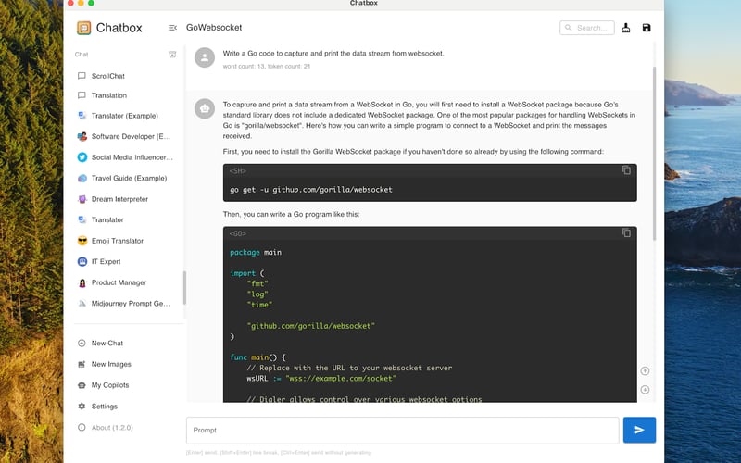The image size is (741, 463).
Task: Start a New Chat
Action: coord(107,344)
